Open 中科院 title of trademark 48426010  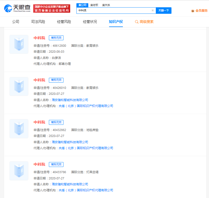coord(39,80)
